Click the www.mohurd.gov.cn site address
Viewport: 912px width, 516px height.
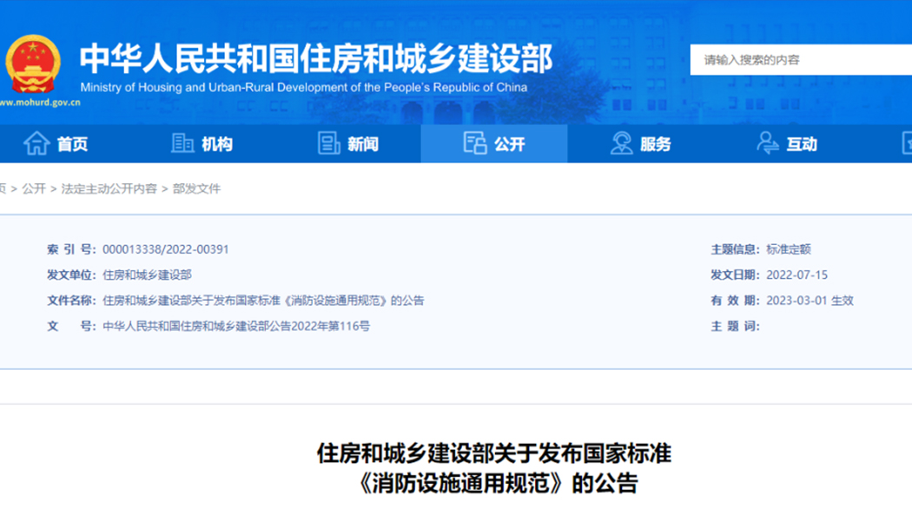point(40,103)
